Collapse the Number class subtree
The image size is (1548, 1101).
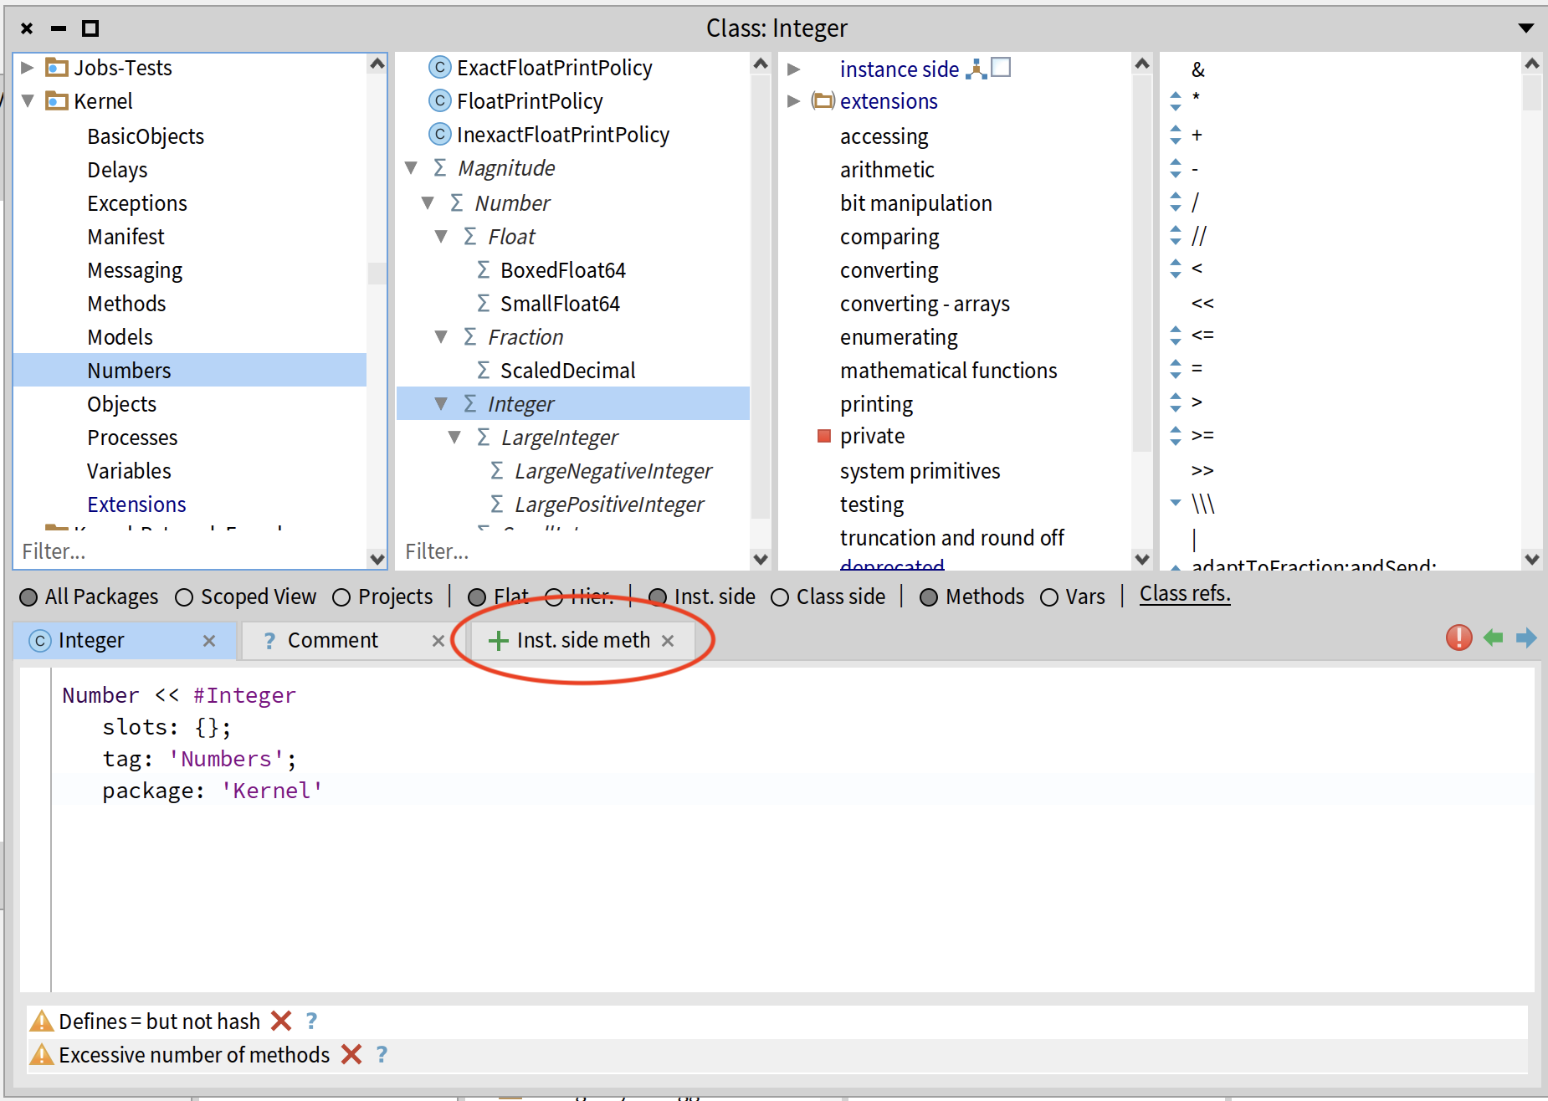(x=428, y=202)
